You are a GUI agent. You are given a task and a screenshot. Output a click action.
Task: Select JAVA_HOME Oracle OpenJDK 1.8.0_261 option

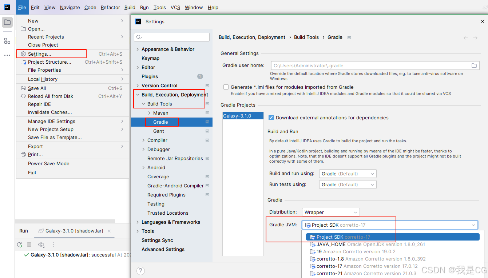(x=393, y=244)
